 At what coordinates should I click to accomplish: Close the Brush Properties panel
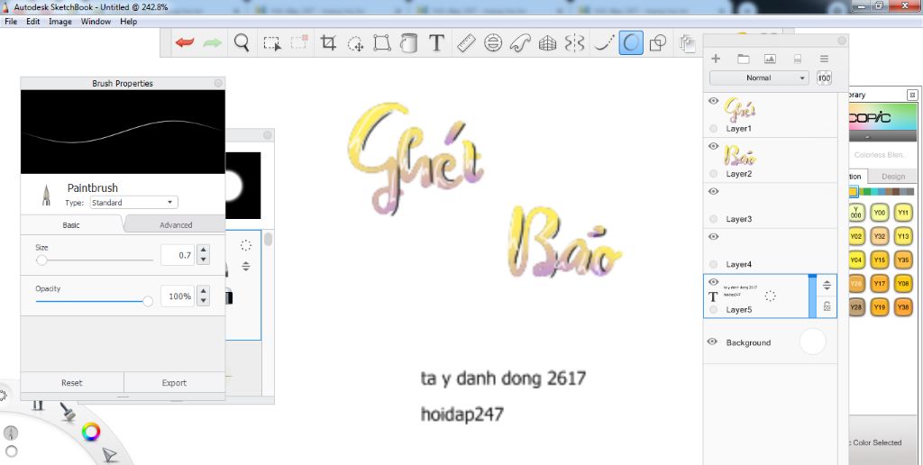[218, 83]
